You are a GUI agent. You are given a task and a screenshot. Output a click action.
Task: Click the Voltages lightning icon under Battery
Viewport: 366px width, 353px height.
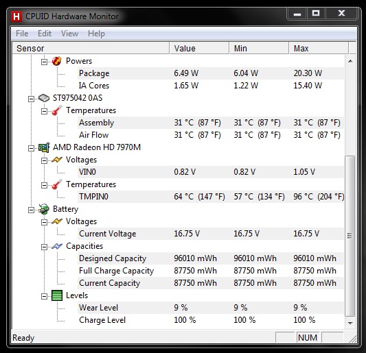(57, 221)
